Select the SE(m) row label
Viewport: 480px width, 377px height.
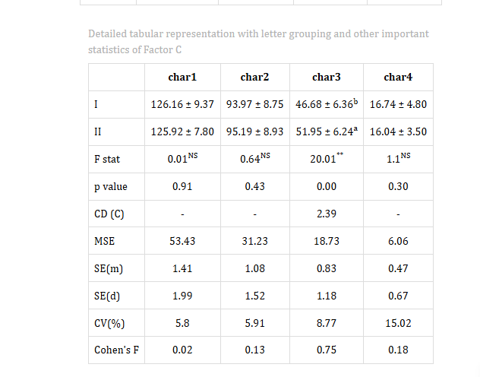(109, 268)
